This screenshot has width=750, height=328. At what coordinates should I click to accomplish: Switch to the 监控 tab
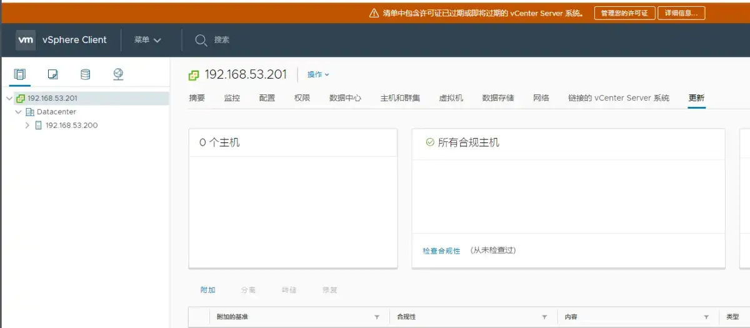[x=232, y=98]
